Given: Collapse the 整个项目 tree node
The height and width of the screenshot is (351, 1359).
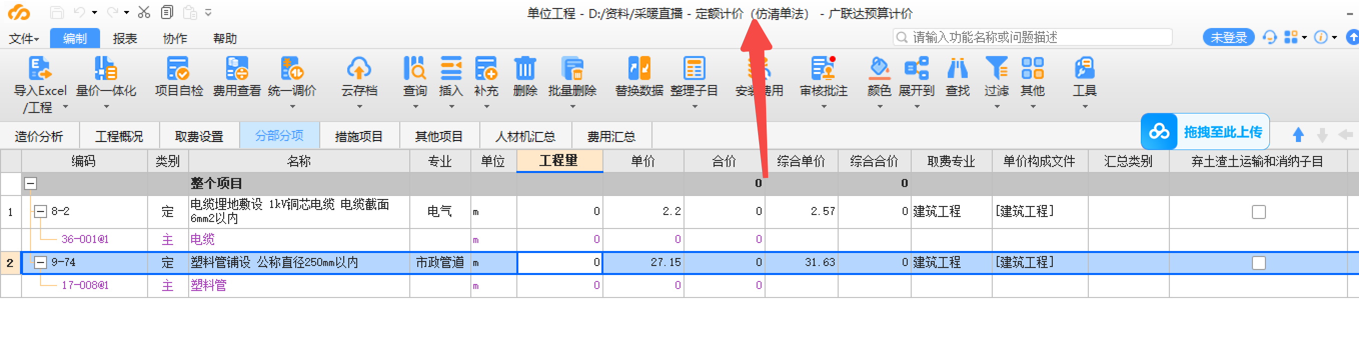Looking at the screenshot, I should coord(31,183).
